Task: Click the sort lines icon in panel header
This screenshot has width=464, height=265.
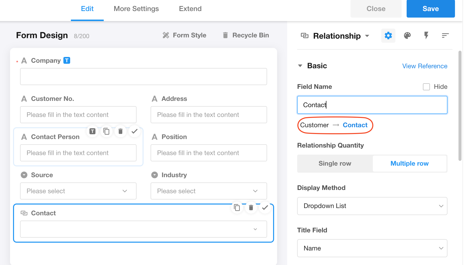Action: (445, 36)
